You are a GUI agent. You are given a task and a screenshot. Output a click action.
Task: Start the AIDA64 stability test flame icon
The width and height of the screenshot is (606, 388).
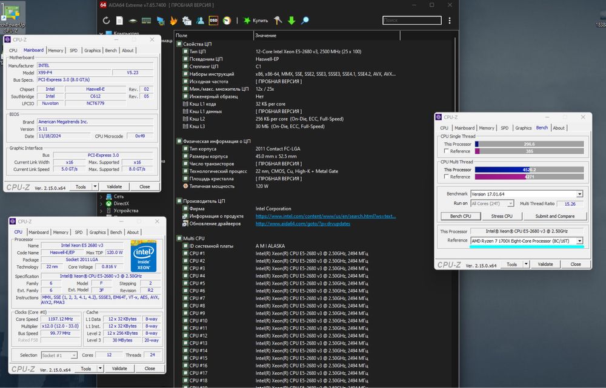pyautogui.click(x=173, y=21)
